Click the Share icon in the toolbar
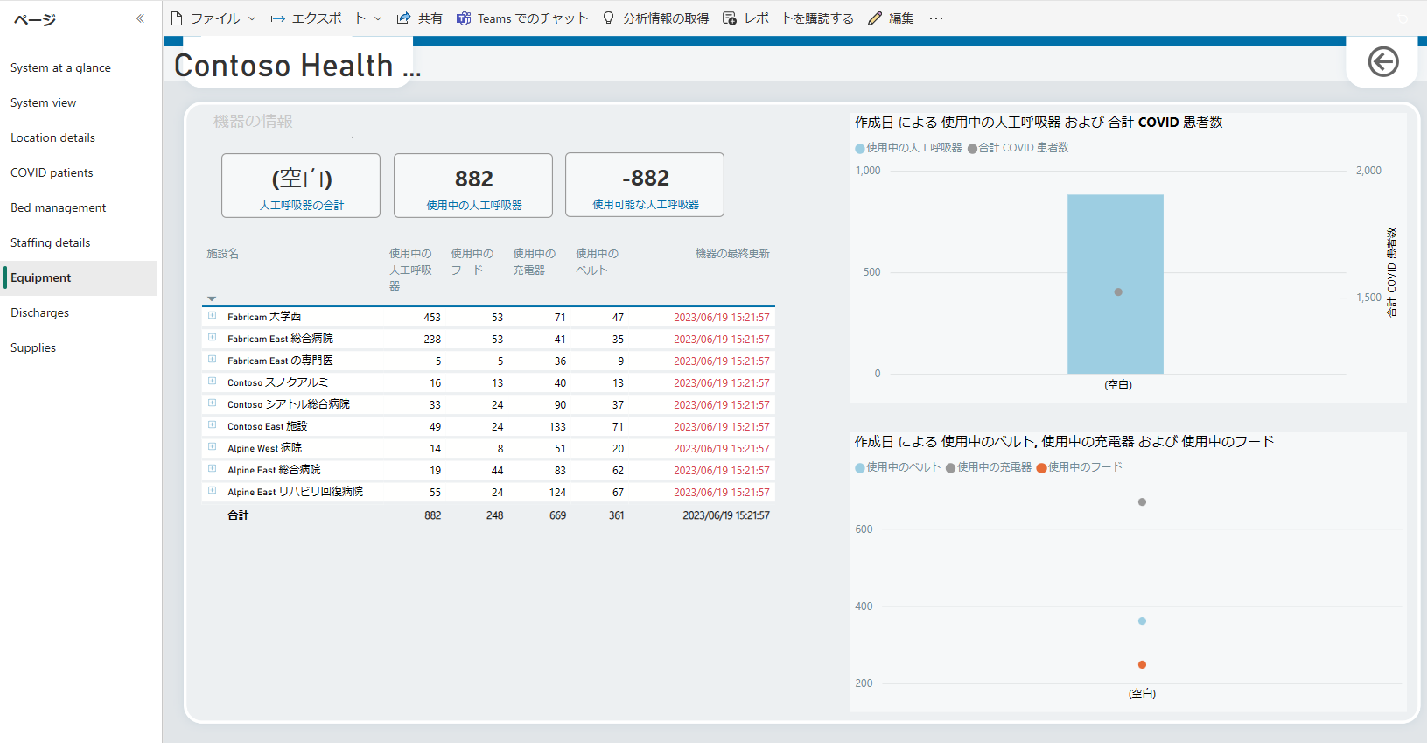The height and width of the screenshot is (743, 1427). (403, 18)
